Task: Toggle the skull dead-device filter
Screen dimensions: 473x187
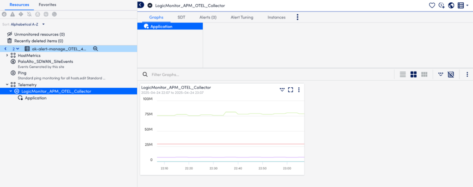Action: pyautogui.click(x=38, y=14)
